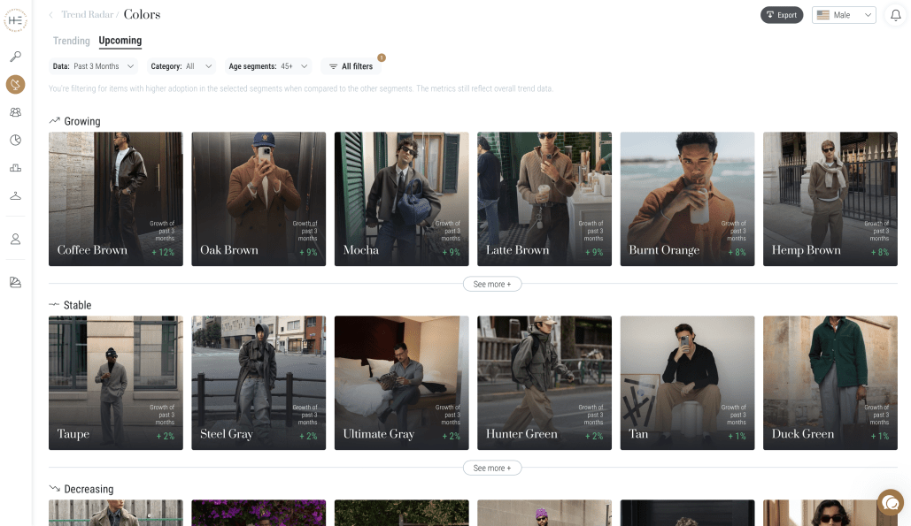The height and width of the screenshot is (526, 911).
Task: Select the Trend Radar icon in the sidebar
Action: click(x=16, y=85)
